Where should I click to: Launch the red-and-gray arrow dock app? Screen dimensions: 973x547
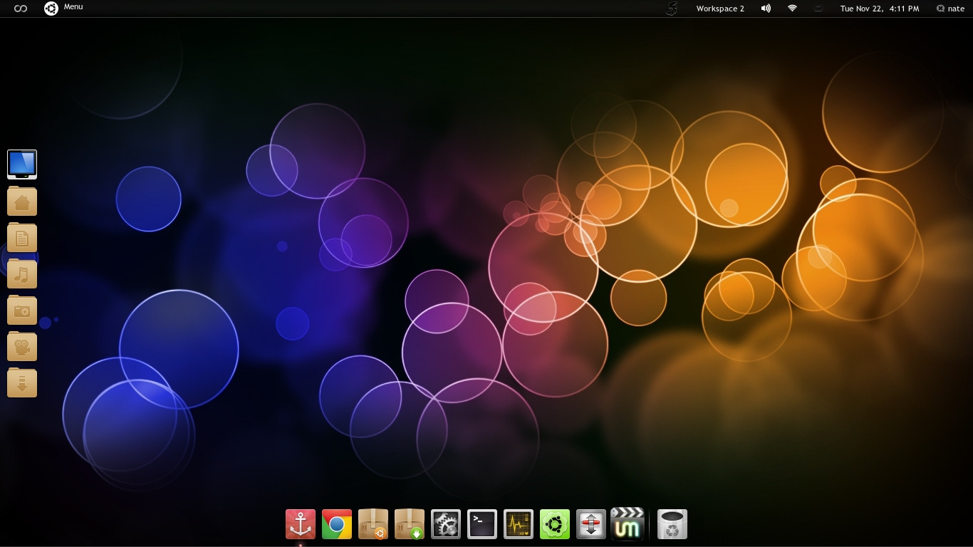tap(591, 524)
